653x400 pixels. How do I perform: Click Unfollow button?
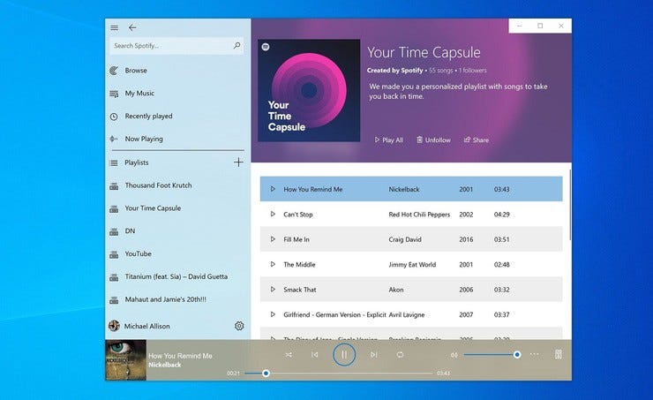[x=433, y=140]
